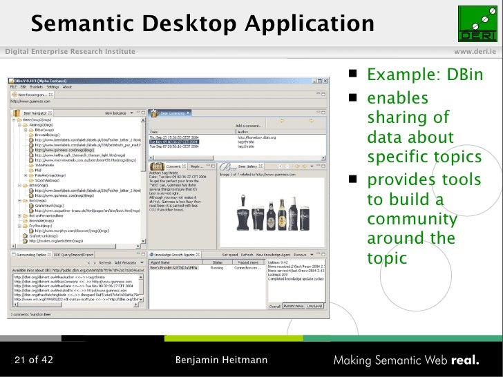
Task: Open the Beer Gallery view menu arrow
Action: [x=312, y=166]
